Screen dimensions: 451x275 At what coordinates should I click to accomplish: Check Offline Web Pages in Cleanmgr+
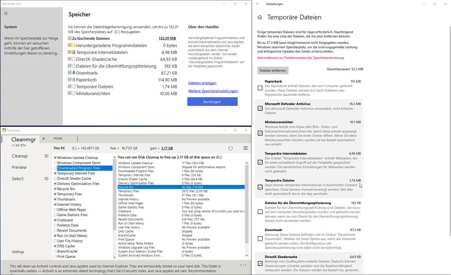tap(55, 210)
